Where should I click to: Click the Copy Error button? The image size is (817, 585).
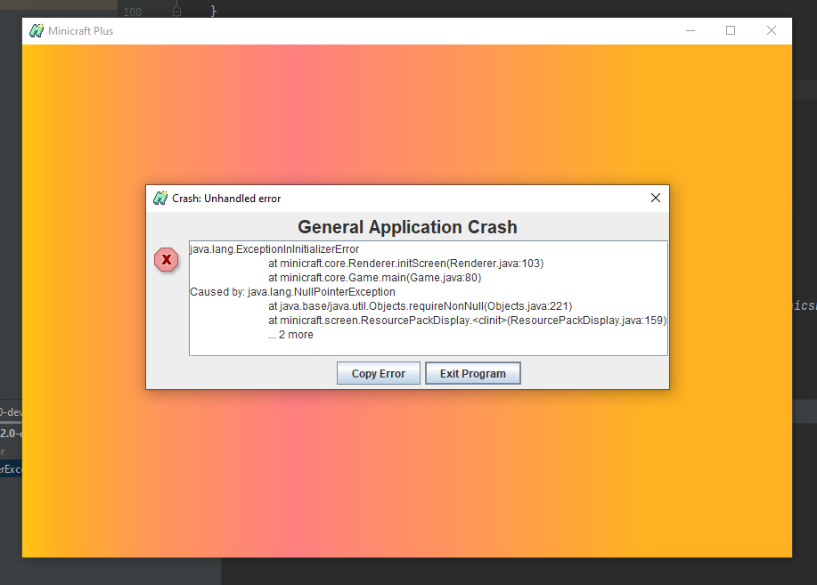378,373
